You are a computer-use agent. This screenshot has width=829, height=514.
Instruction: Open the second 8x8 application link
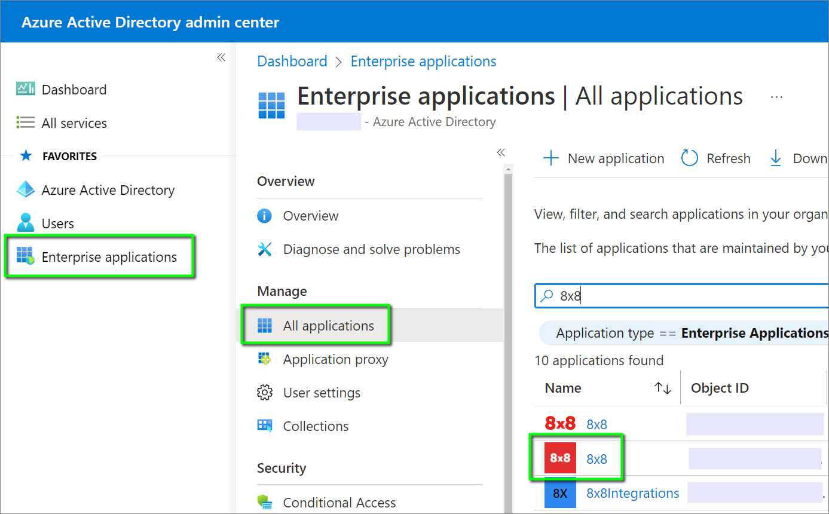point(596,459)
